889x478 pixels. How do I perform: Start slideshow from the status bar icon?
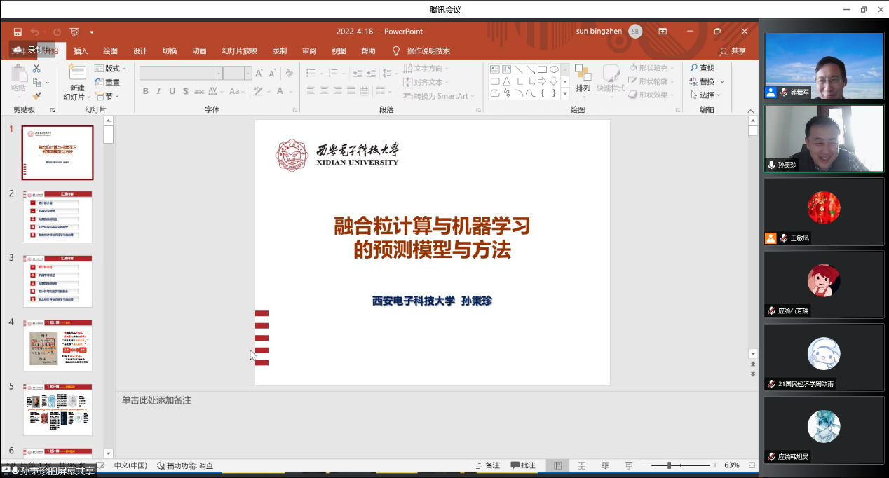[x=627, y=465]
